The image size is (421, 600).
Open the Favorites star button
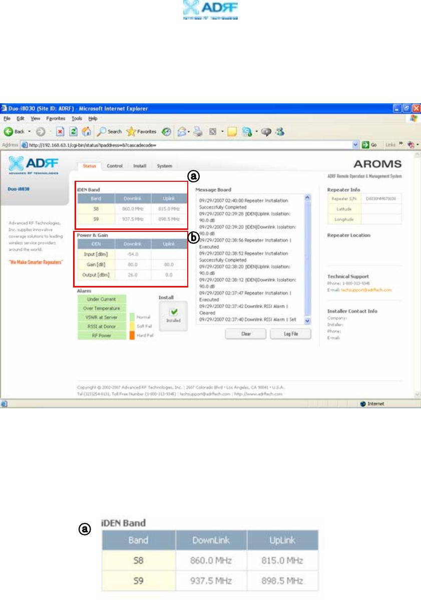(141, 132)
